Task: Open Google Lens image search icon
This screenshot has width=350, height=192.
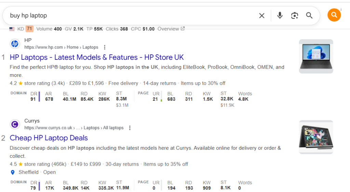Action: click(x=295, y=16)
